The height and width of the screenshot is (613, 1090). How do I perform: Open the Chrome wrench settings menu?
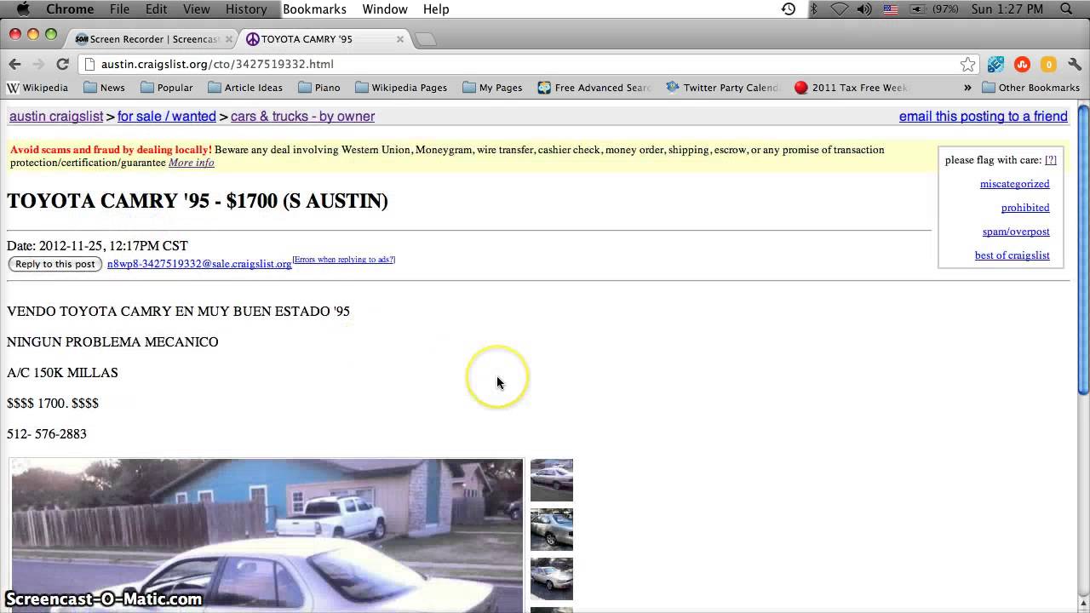(1075, 64)
